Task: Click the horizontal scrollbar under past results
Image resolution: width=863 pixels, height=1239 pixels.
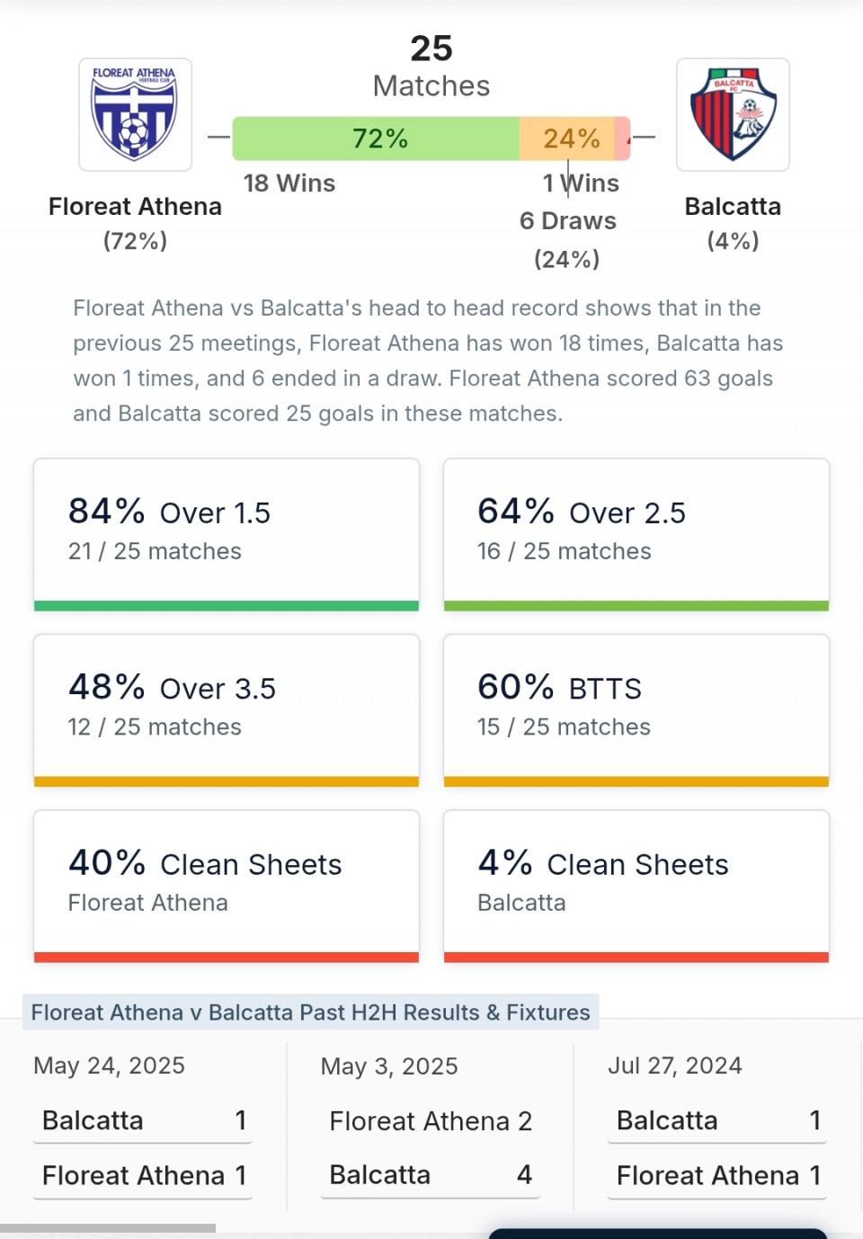Action: pos(108,1228)
